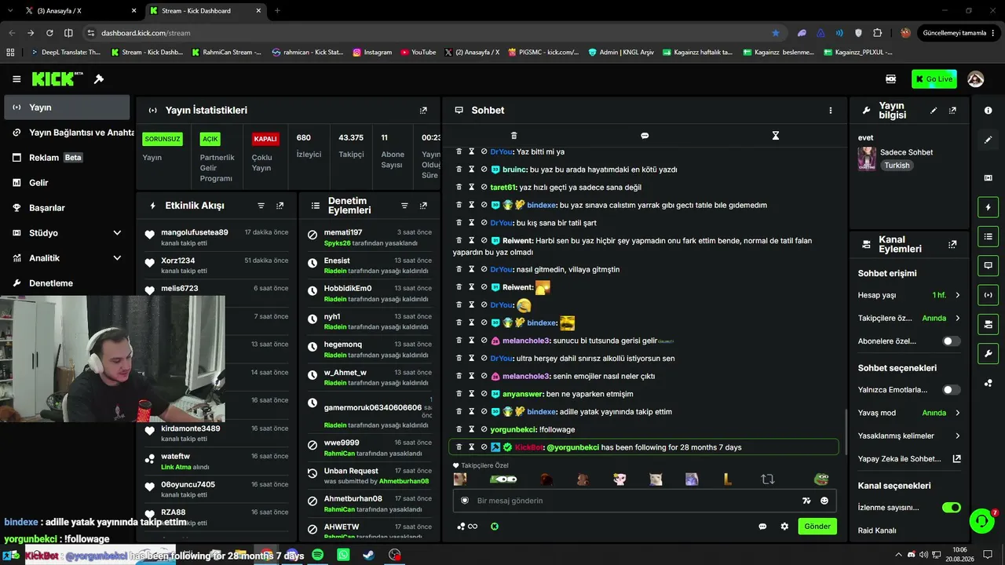Open Denetleme in the sidebar
Image resolution: width=1005 pixels, height=565 pixels.
(68, 283)
